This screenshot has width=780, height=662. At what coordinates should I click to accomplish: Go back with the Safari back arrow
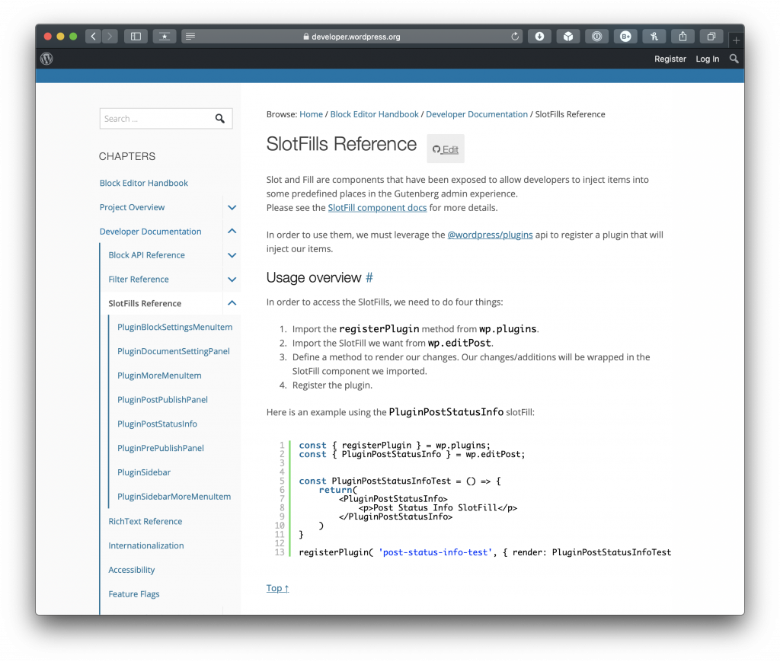[x=94, y=37]
